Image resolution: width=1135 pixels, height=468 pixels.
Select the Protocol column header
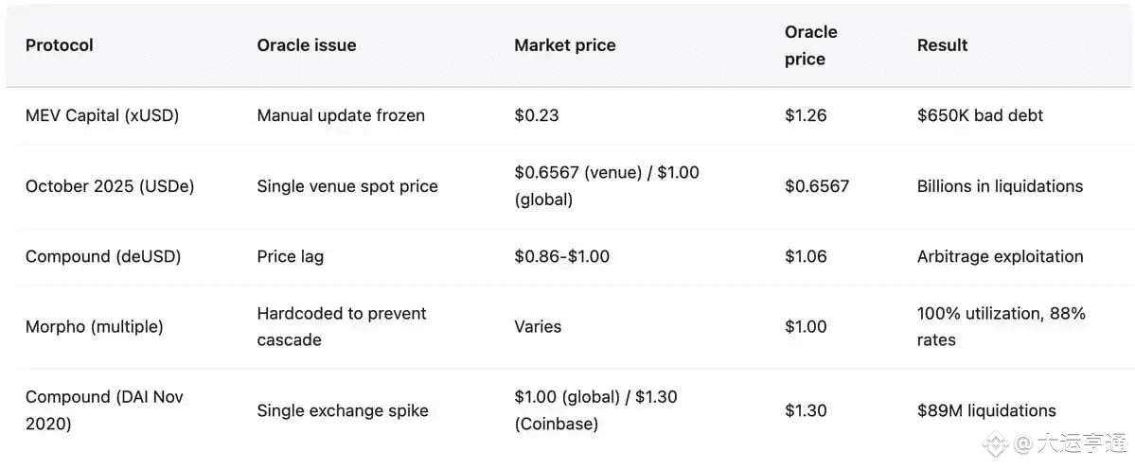pyautogui.click(x=60, y=45)
